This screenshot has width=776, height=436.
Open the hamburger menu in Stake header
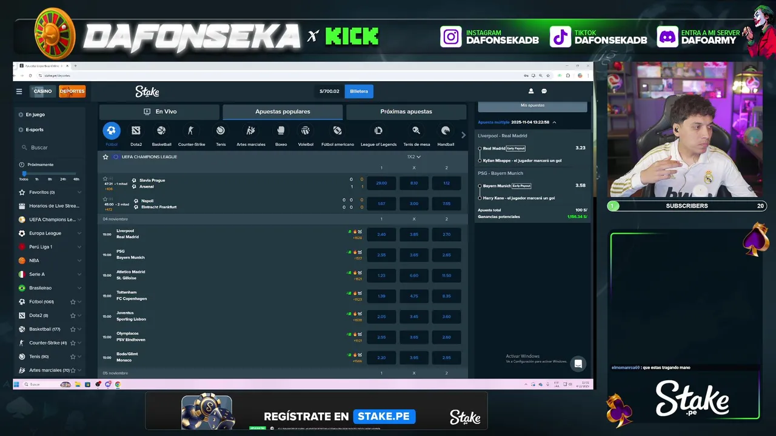point(19,91)
